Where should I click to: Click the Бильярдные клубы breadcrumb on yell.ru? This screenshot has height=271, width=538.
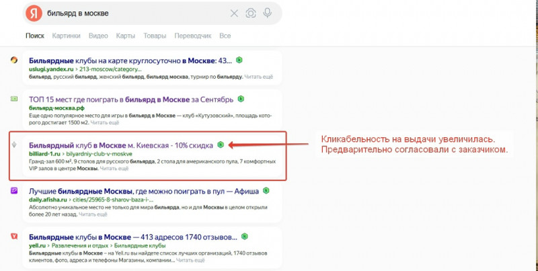pos(140,245)
